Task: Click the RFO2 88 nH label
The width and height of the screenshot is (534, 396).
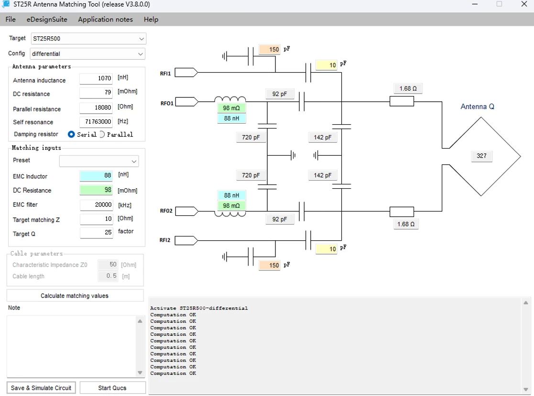Action: click(x=231, y=195)
